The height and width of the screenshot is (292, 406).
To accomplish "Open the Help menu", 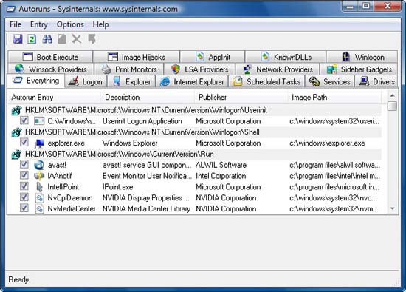I will coord(100,24).
